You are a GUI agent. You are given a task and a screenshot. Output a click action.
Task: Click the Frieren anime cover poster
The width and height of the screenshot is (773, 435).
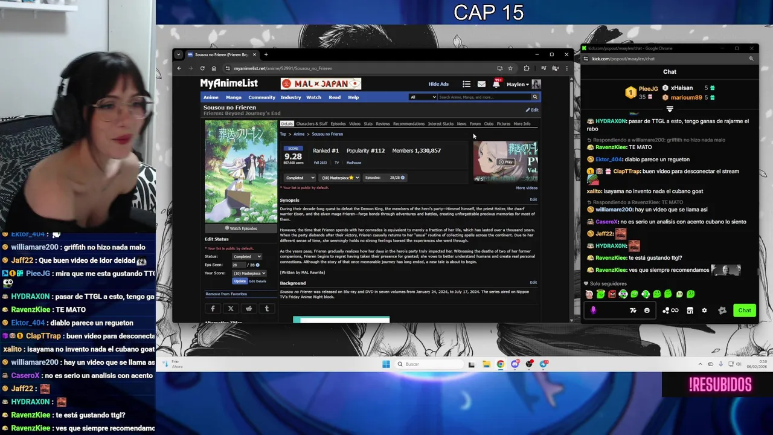click(x=241, y=172)
